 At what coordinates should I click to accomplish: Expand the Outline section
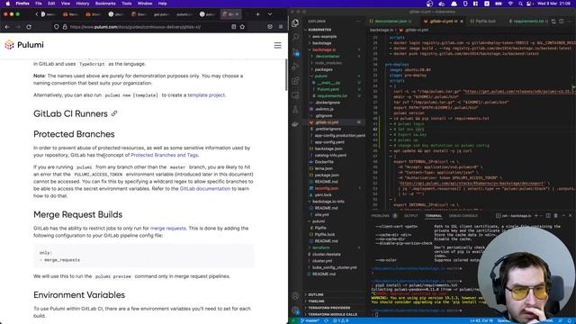(x=316, y=294)
